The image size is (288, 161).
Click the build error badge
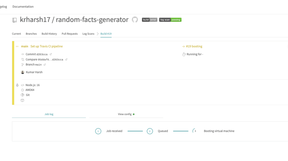tap(150, 20)
